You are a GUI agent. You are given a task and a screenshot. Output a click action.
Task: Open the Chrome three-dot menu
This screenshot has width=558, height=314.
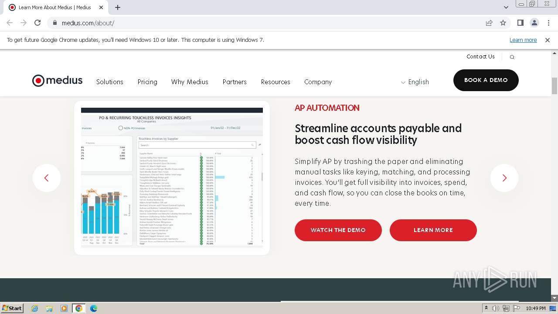pyautogui.click(x=548, y=23)
